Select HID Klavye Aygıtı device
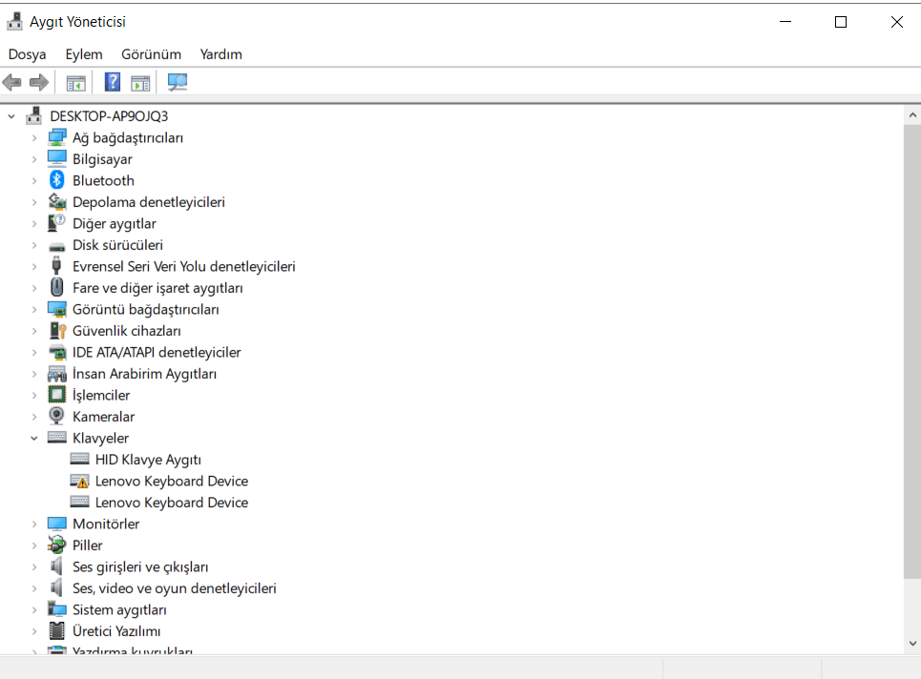 148,460
